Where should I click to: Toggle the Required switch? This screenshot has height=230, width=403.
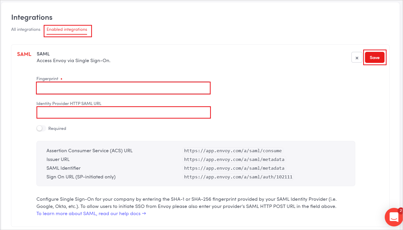41,128
